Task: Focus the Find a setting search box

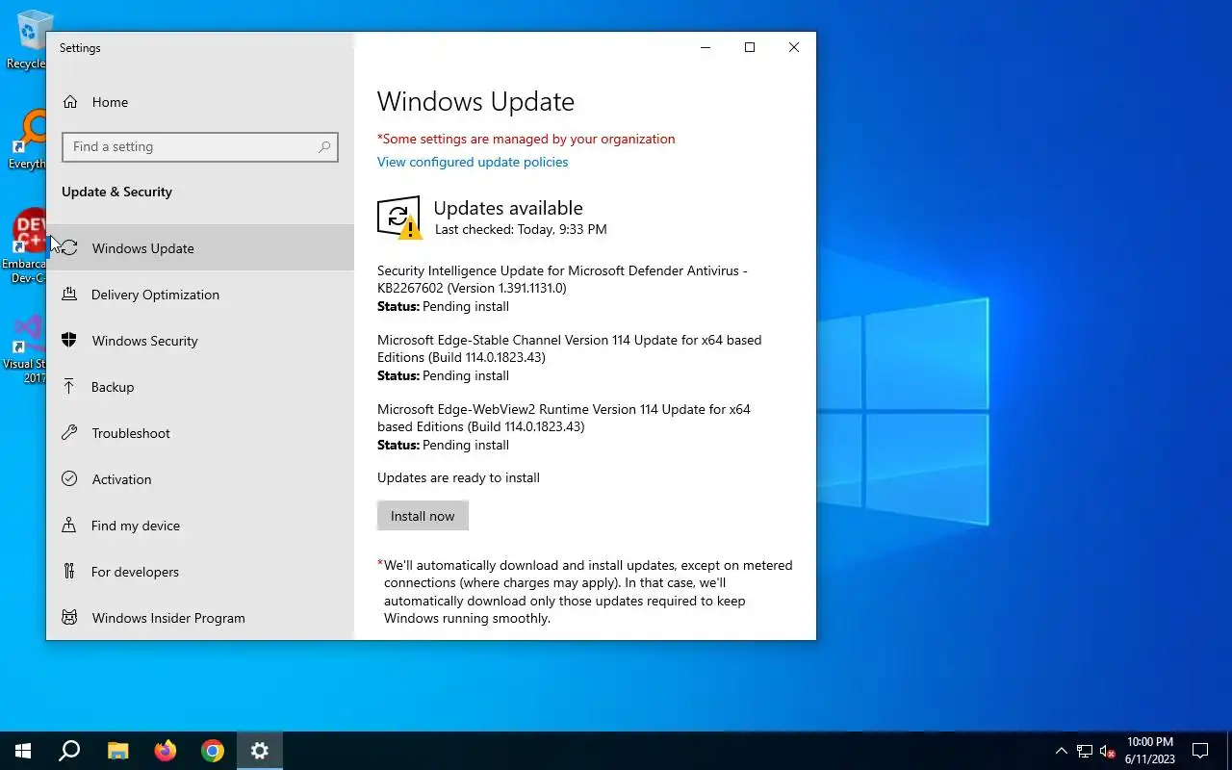Action: tap(200, 147)
